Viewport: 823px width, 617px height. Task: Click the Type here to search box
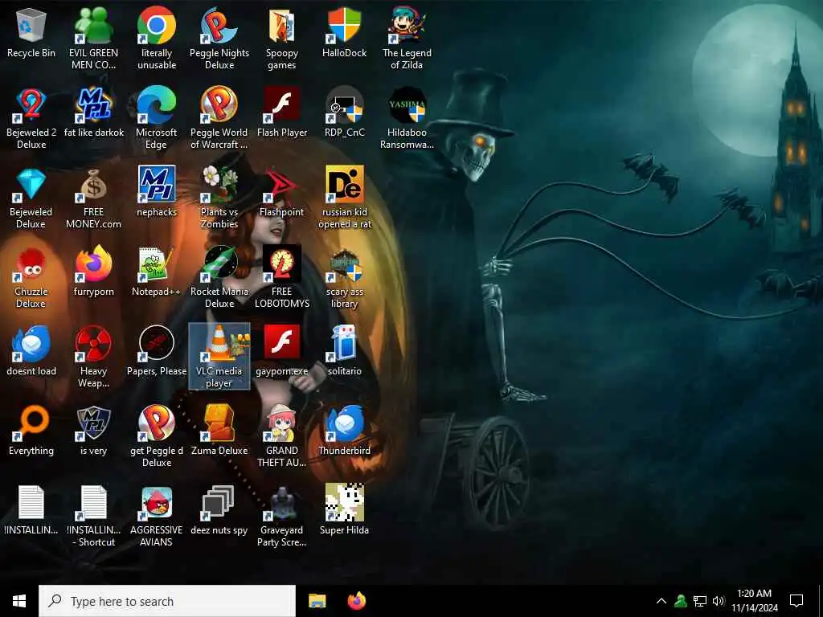coord(167,601)
